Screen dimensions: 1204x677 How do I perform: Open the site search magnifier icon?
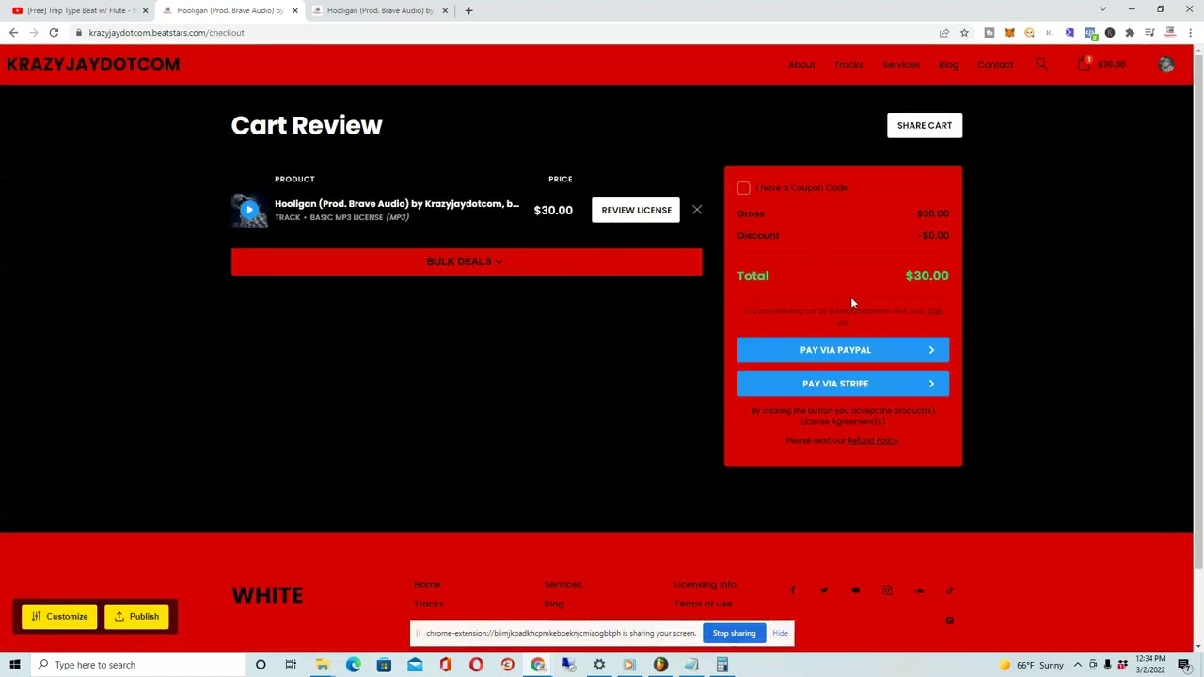coord(1041,64)
